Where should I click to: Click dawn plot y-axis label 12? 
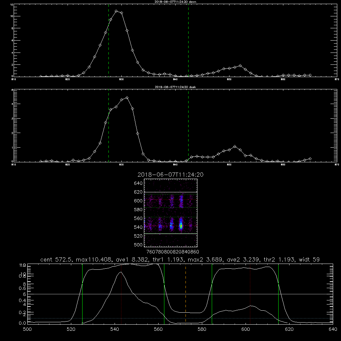click(11, 4)
